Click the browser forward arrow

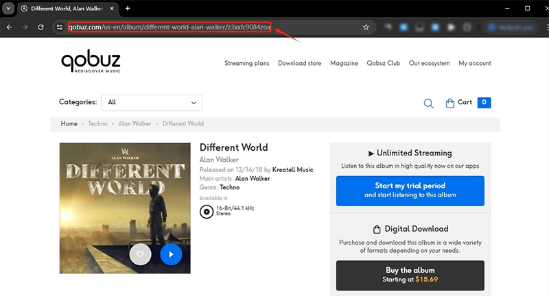[25, 27]
